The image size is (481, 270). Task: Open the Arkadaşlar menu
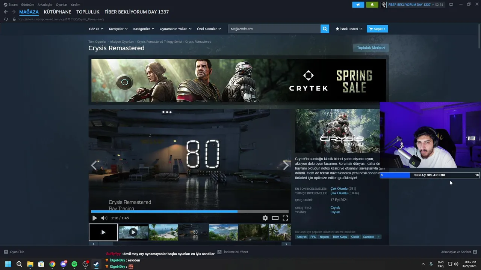pyautogui.click(x=45, y=4)
